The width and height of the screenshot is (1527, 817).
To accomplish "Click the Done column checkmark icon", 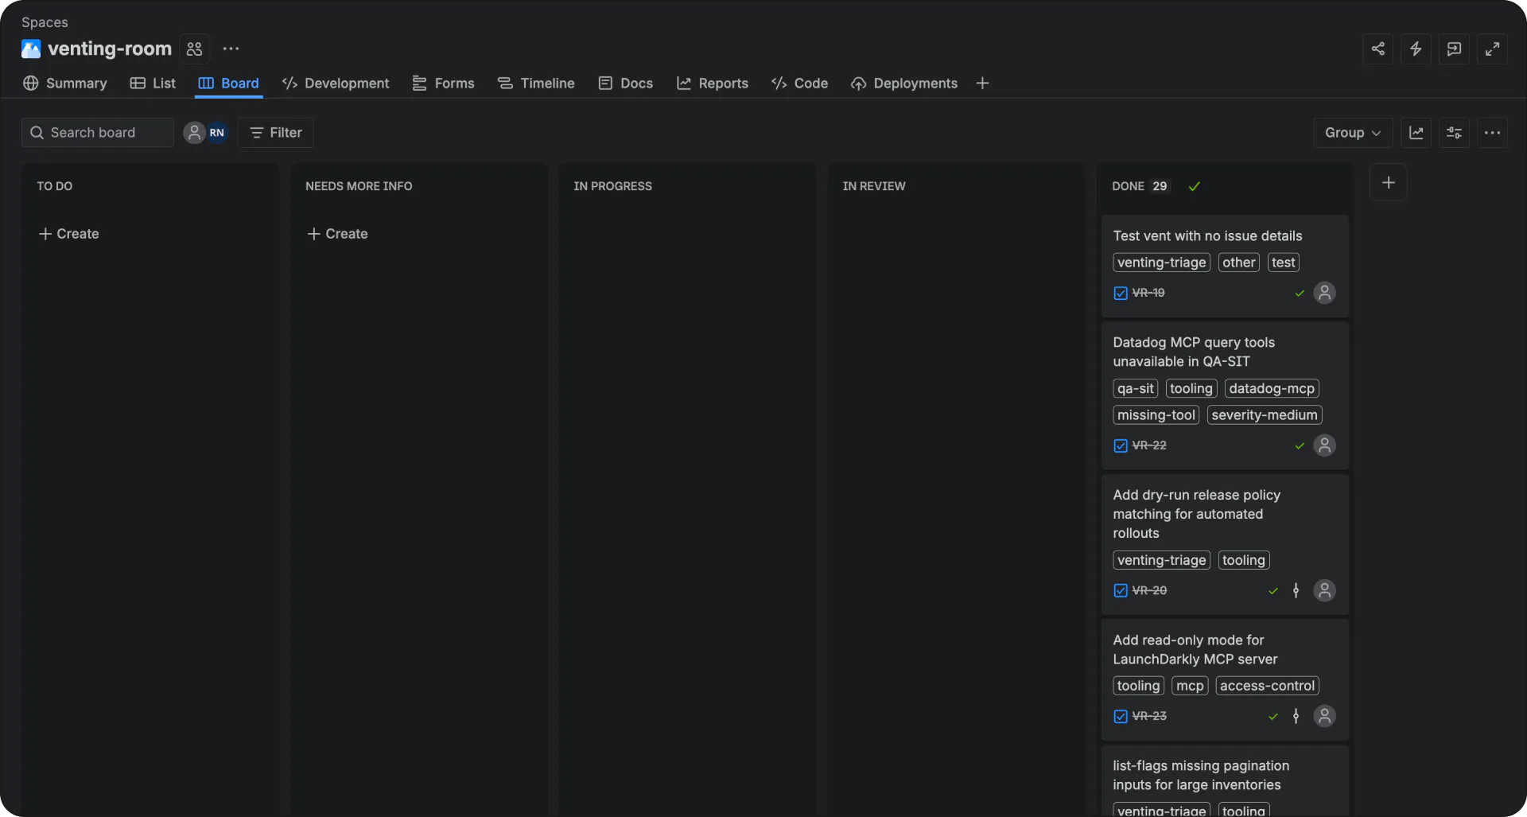I will click(x=1194, y=186).
